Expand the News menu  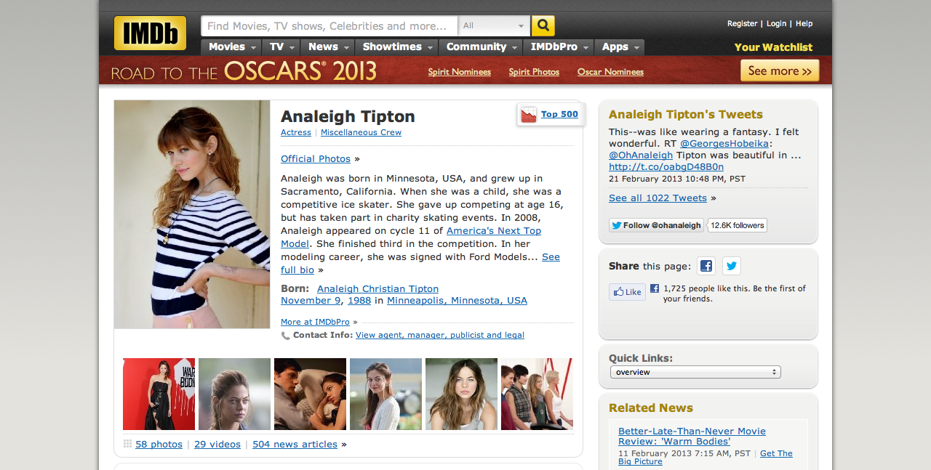[327, 47]
